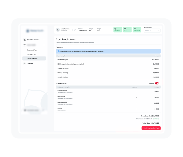The width and height of the screenshot is (183, 157).
Task: Expand the Care Plan Overview chevron
Action: pos(44,40)
